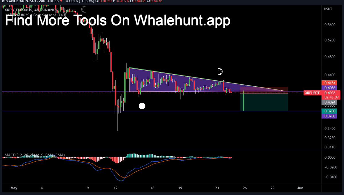
Task: Select the red stop zone of the short position
Action: (x=264, y=90)
